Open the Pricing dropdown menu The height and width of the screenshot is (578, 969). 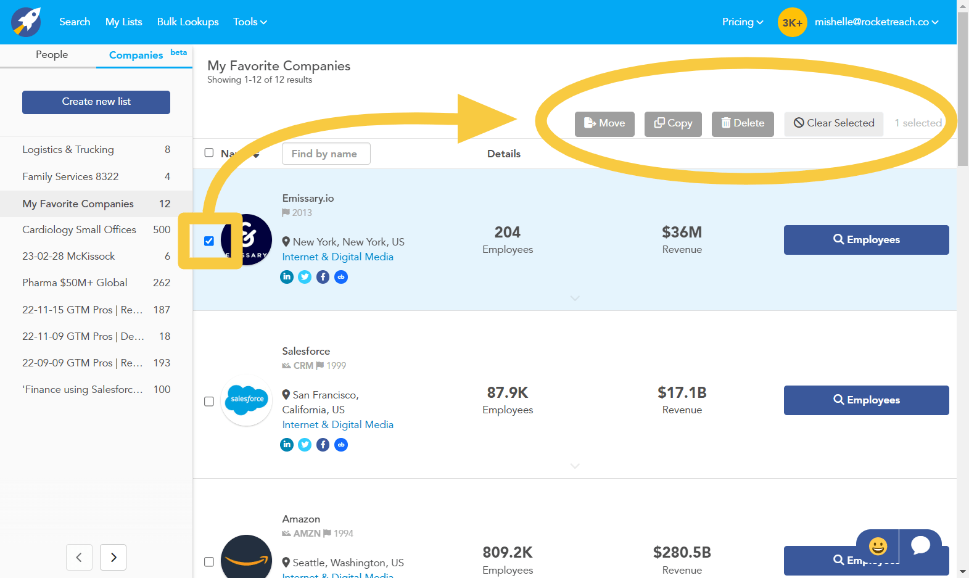(x=743, y=22)
